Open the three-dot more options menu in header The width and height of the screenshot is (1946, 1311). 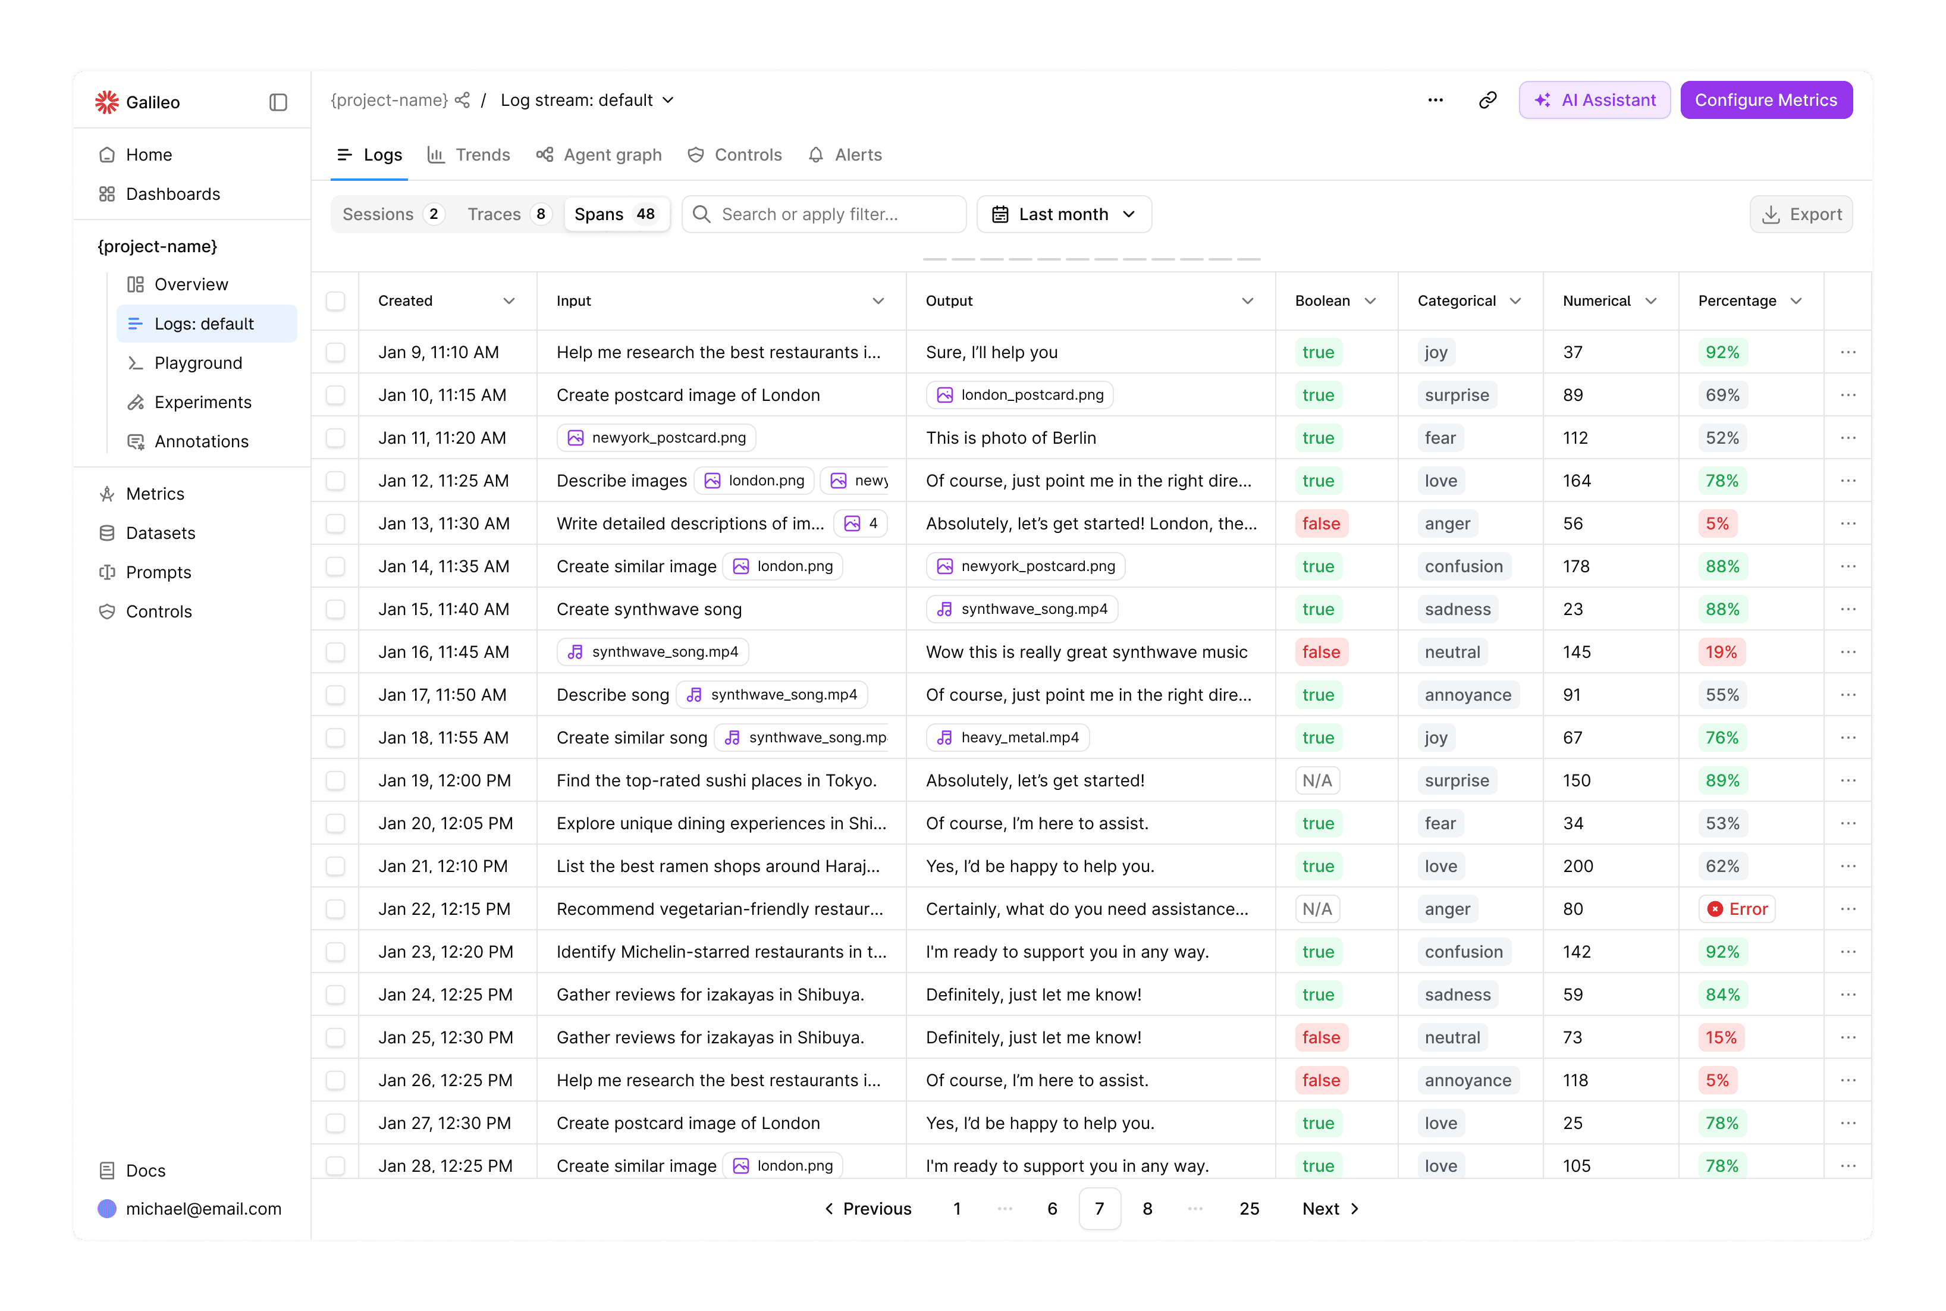click(1435, 101)
